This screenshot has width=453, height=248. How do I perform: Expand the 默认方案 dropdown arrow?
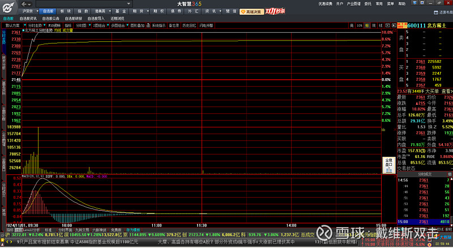[25, 25]
